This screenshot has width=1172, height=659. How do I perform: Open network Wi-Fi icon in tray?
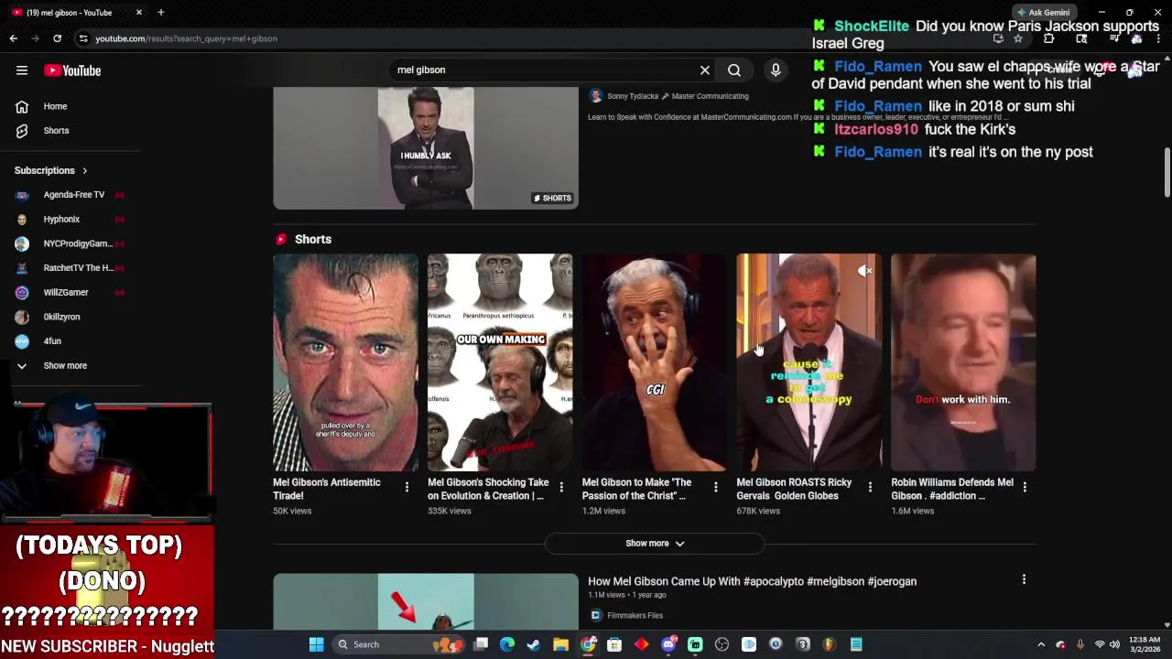click(1100, 644)
